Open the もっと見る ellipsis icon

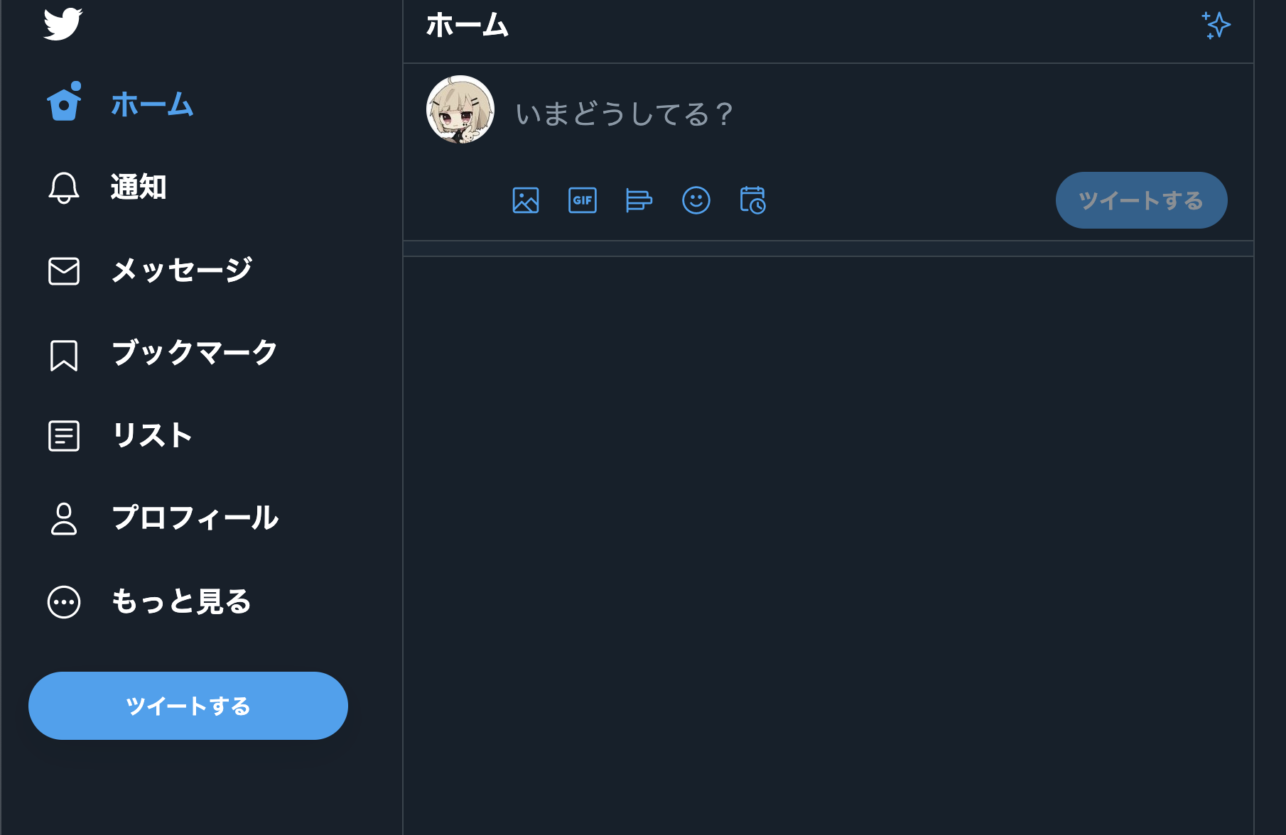63,601
